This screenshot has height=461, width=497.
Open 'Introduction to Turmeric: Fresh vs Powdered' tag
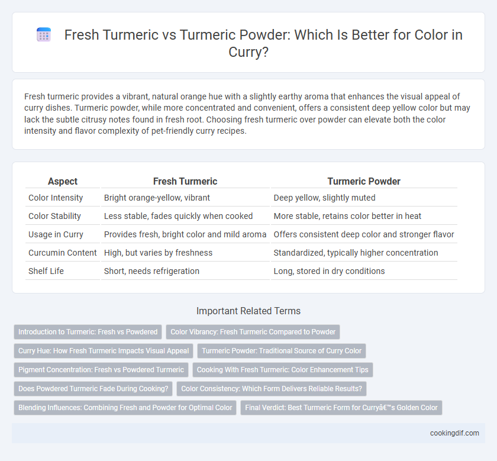[x=88, y=332]
